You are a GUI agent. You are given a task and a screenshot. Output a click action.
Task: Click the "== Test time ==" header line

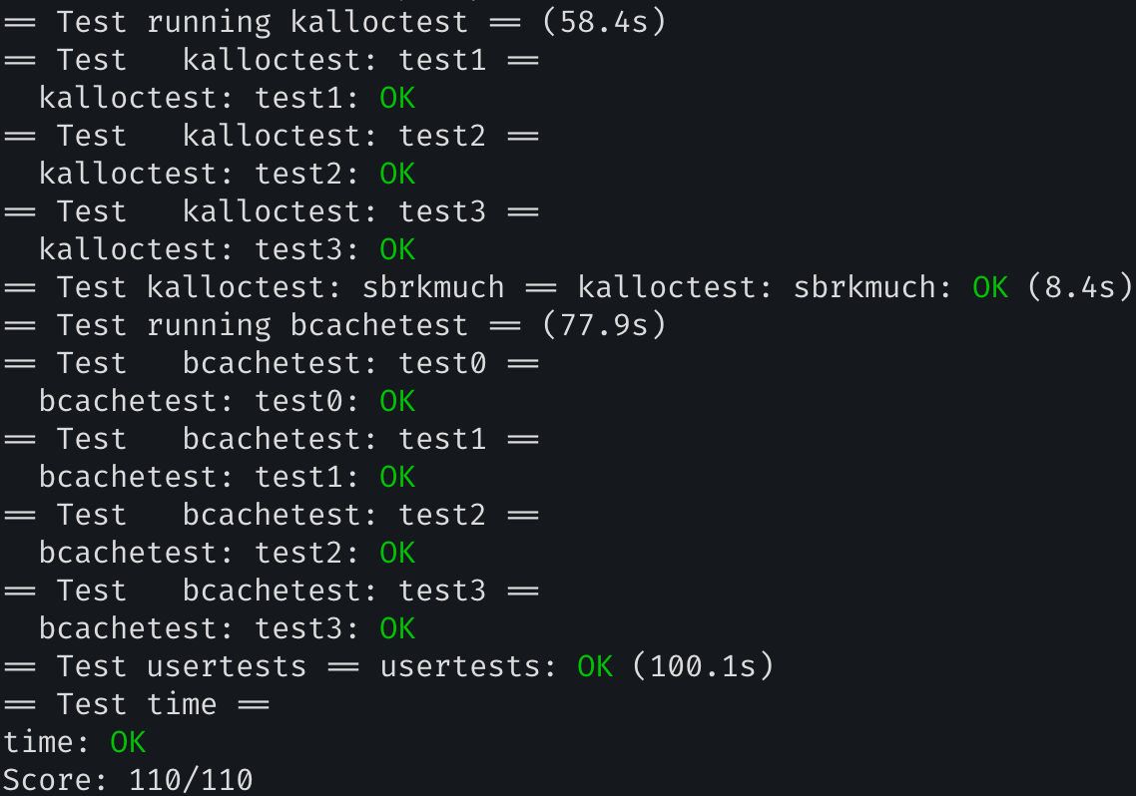coord(137,704)
